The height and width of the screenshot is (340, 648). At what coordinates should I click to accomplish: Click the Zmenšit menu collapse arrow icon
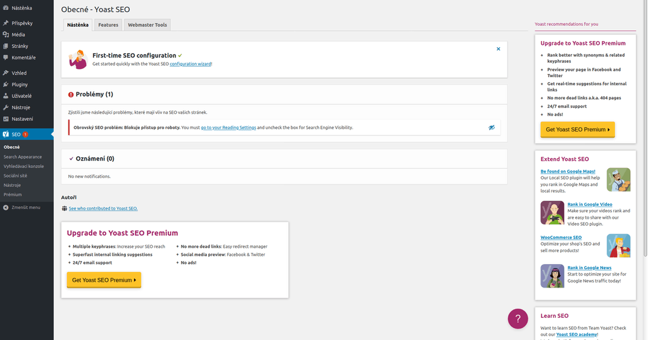point(6,207)
